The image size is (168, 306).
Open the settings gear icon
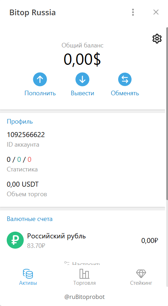pos(157,39)
